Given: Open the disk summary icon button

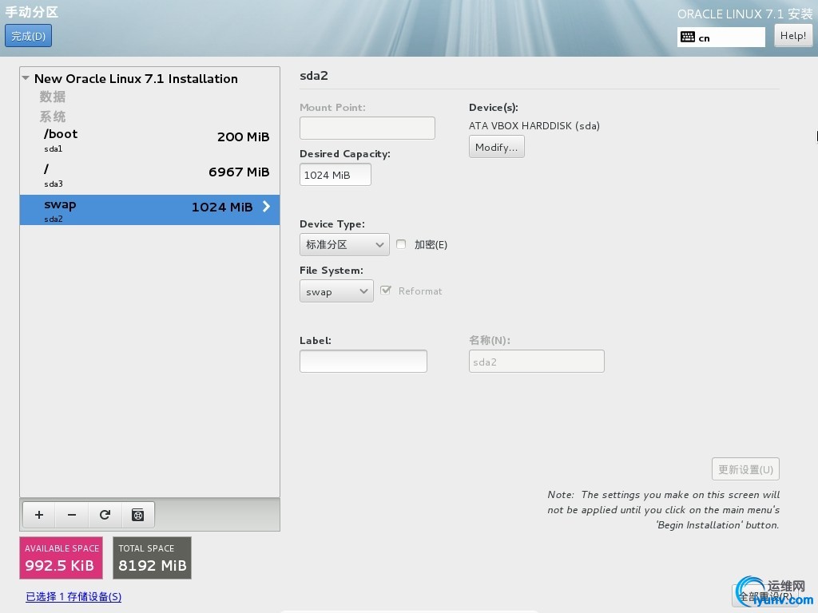Looking at the screenshot, I should pos(137,515).
